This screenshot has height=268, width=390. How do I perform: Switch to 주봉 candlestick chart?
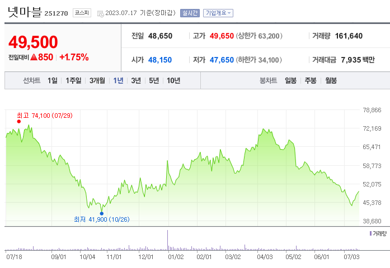click(311, 80)
